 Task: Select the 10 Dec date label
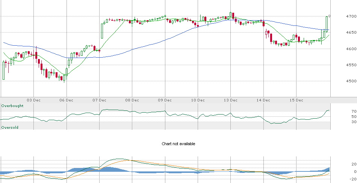(x=198, y=100)
